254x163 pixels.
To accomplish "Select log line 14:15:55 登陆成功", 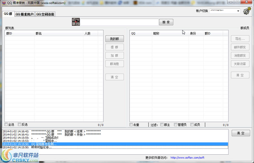I will (115, 138).
